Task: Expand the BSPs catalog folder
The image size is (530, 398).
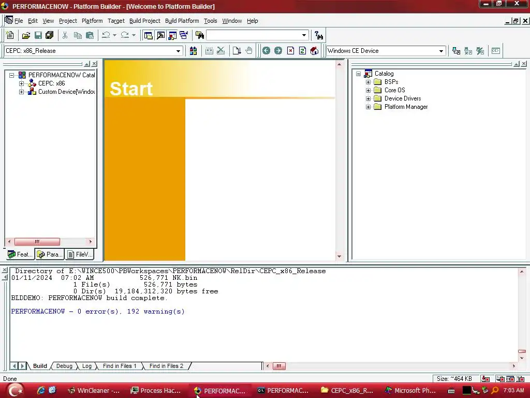Action: point(368,82)
